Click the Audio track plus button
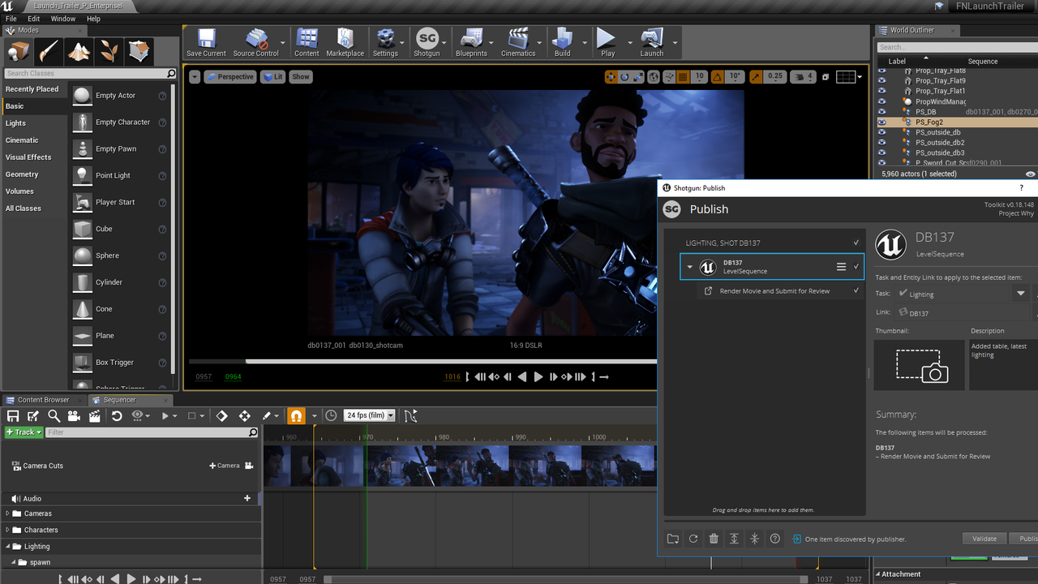This screenshot has width=1038, height=584. click(247, 498)
